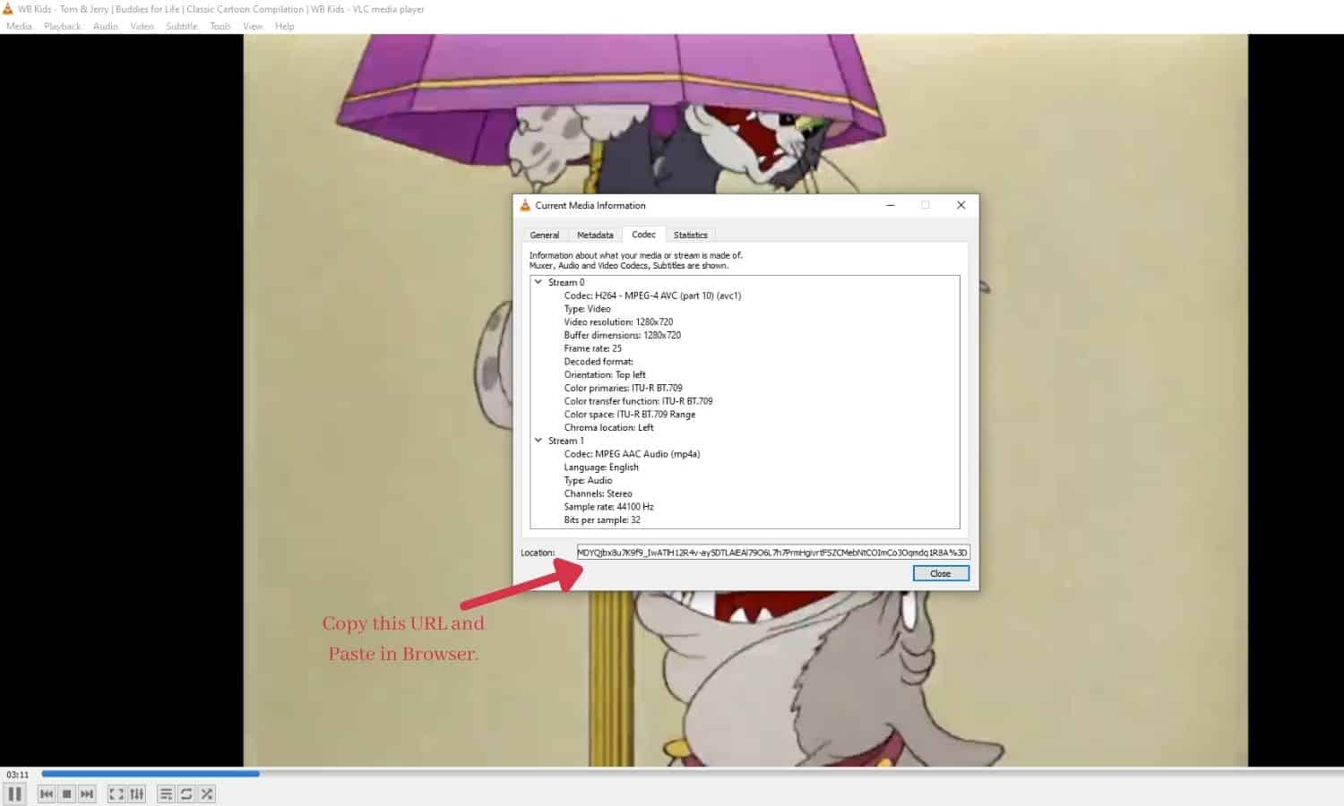Viewport: 1344px width, 806px height.
Task: Toggle fullscreen video mode
Action: click(x=116, y=793)
